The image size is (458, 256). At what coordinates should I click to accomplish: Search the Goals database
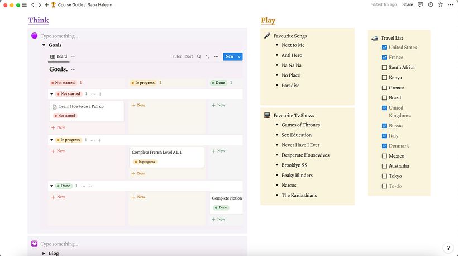pyautogui.click(x=199, y=56)
